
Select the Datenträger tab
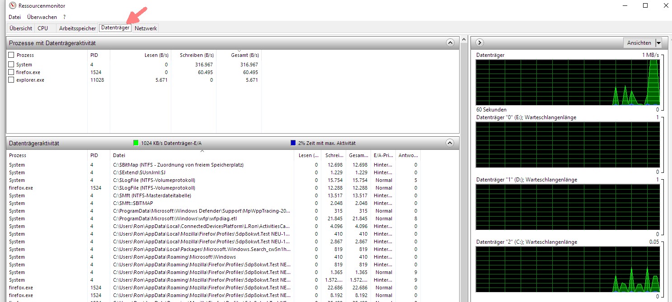(x=116, y=28)
